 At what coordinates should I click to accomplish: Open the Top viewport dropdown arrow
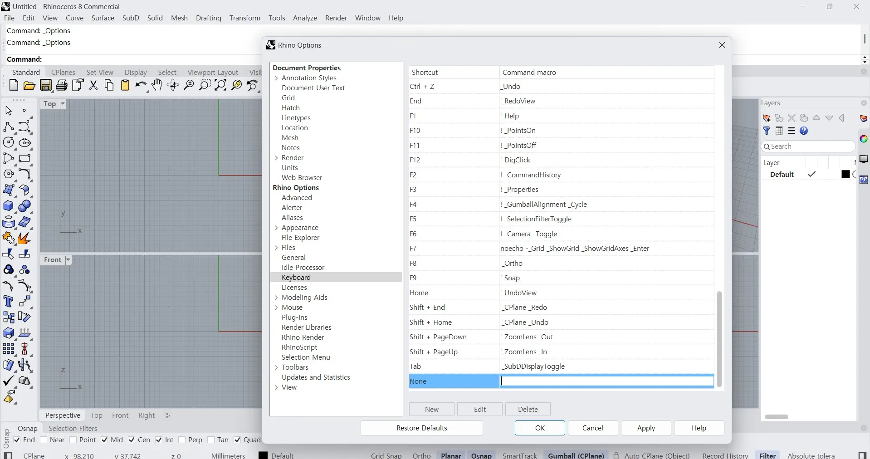(x=63, y=104)
